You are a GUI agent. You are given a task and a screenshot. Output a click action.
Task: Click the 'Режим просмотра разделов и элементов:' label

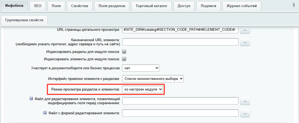tap(86, 90)
